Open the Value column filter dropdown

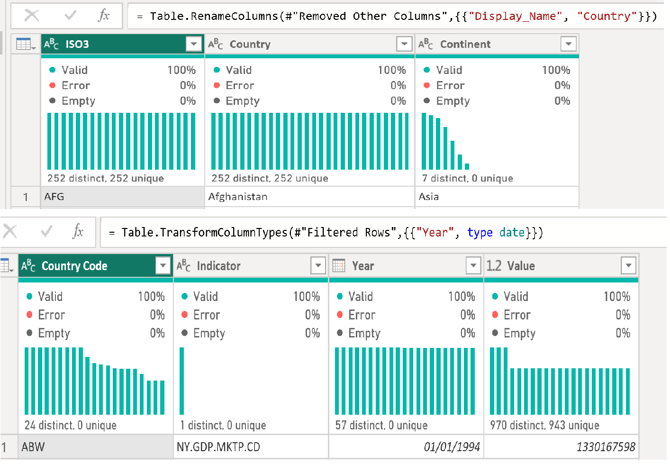(628, 265)
